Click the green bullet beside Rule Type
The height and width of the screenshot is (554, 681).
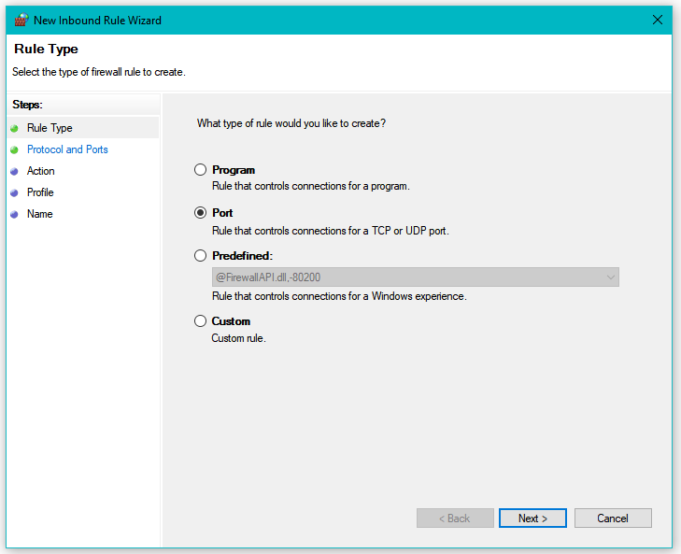tap(14, 129)
